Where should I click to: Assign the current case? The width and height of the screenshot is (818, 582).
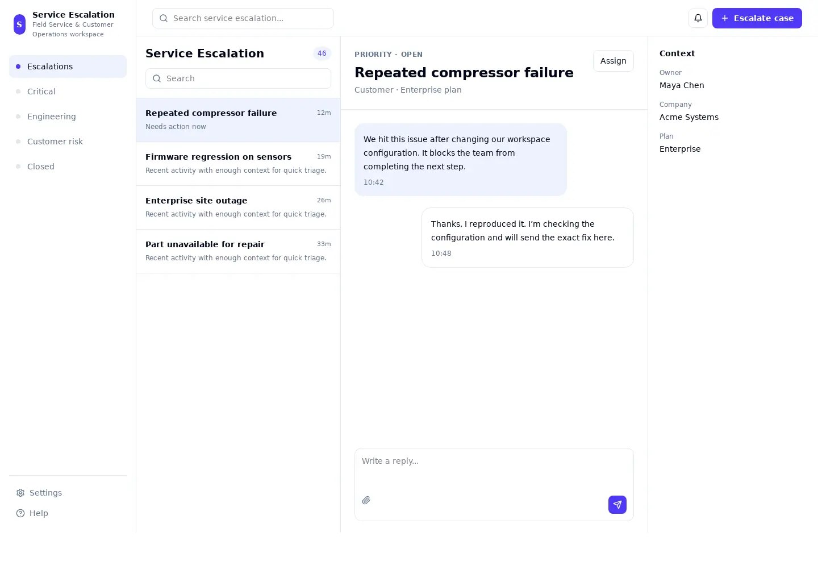(613, 61)
